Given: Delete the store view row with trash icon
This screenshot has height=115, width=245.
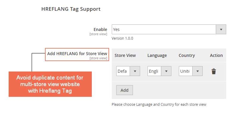Looking at the screenshot, I should pyautogui.click(x=214, y=71).
